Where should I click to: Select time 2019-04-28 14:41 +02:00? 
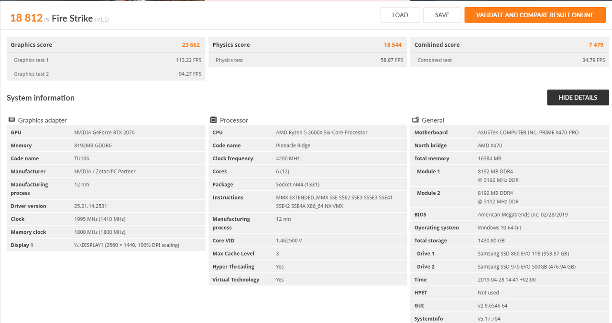pos(507,280)
